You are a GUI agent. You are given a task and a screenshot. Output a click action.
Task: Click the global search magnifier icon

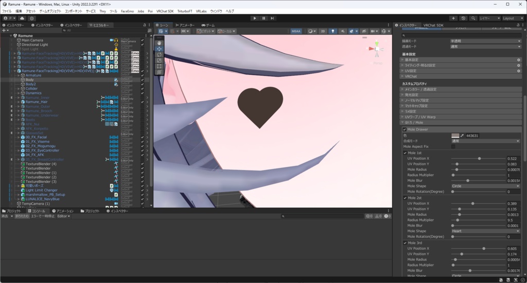pyautogui.click(x=473, y=18)
